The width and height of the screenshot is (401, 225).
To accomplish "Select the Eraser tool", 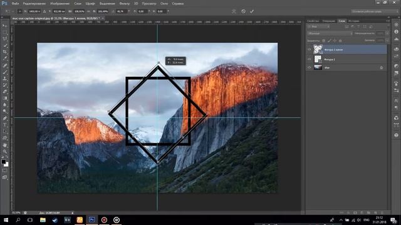I will tap(4, 92).
